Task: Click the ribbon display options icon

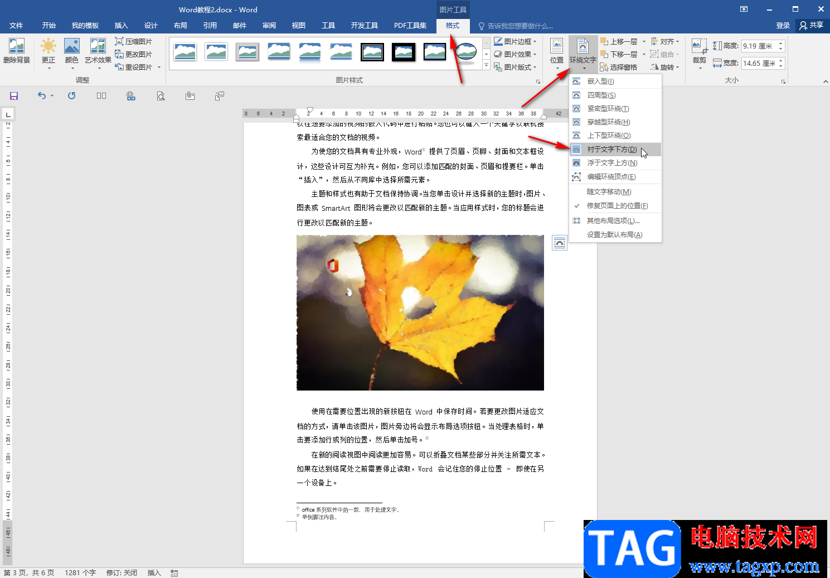Action: [744, 9]
